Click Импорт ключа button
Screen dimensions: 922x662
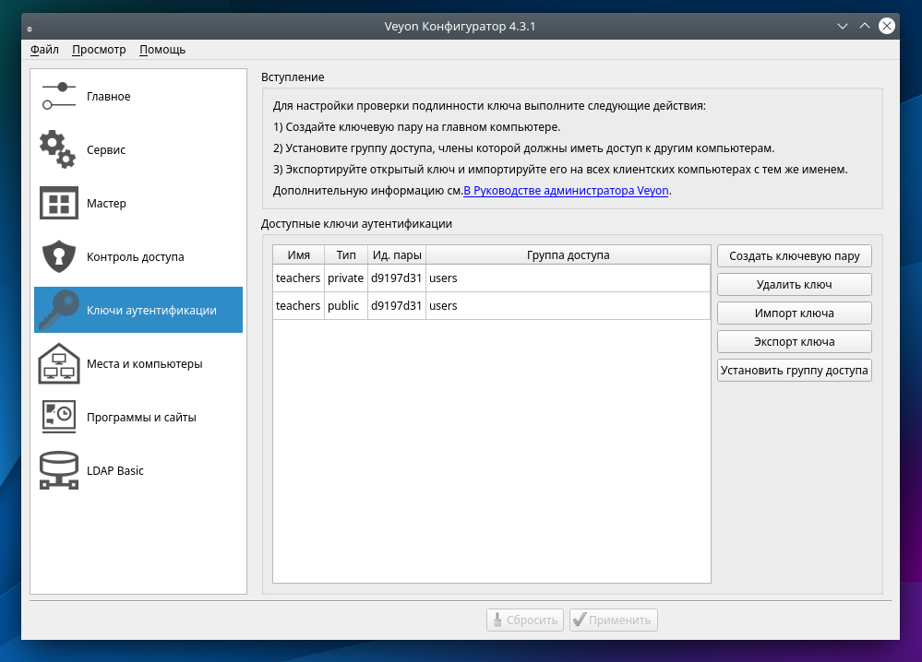pyautogui.click(x=795, y=313)
